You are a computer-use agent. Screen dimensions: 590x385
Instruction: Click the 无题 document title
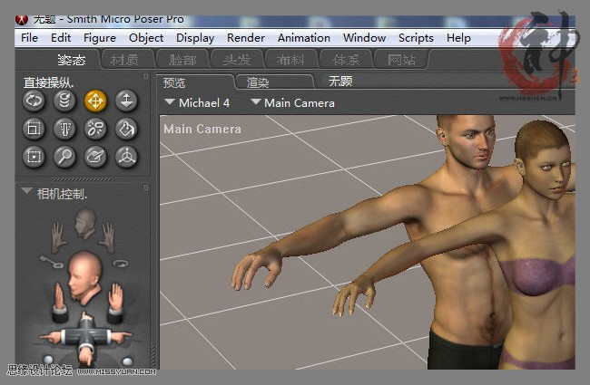click(340, 82)
